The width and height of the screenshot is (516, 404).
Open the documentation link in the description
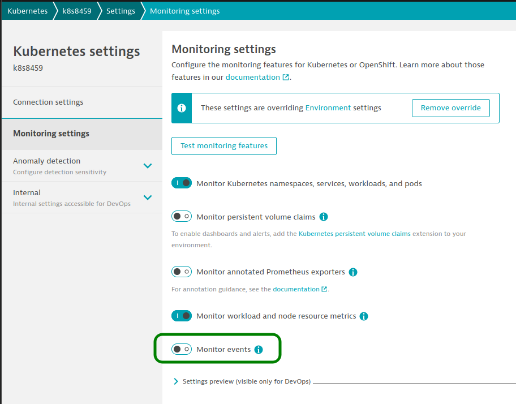[253, 77]
